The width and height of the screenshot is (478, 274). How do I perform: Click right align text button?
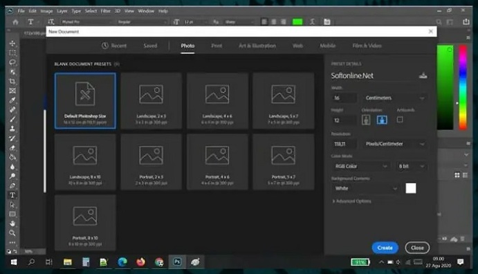coord(284,21)
